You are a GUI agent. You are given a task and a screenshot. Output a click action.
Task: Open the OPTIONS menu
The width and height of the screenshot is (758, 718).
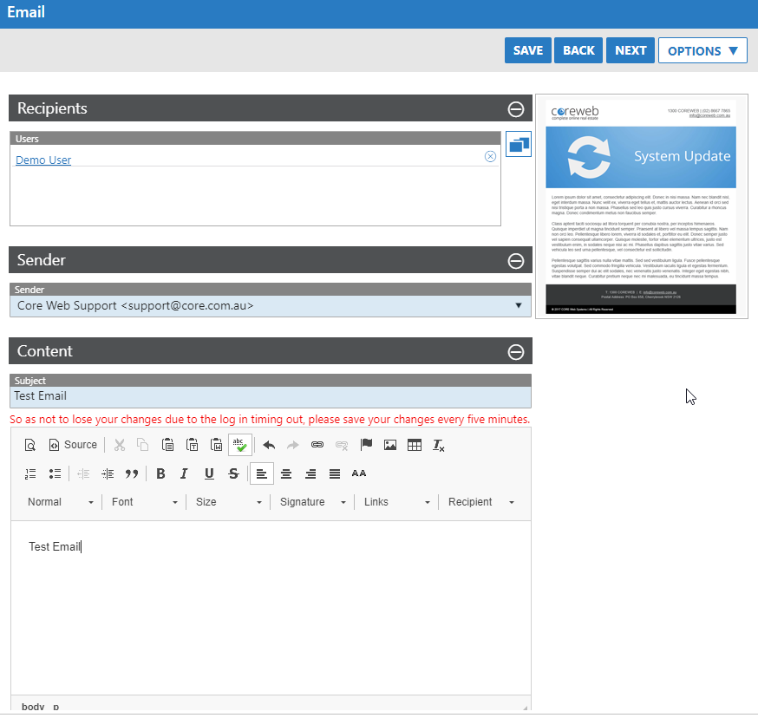(x=702, y=50)
